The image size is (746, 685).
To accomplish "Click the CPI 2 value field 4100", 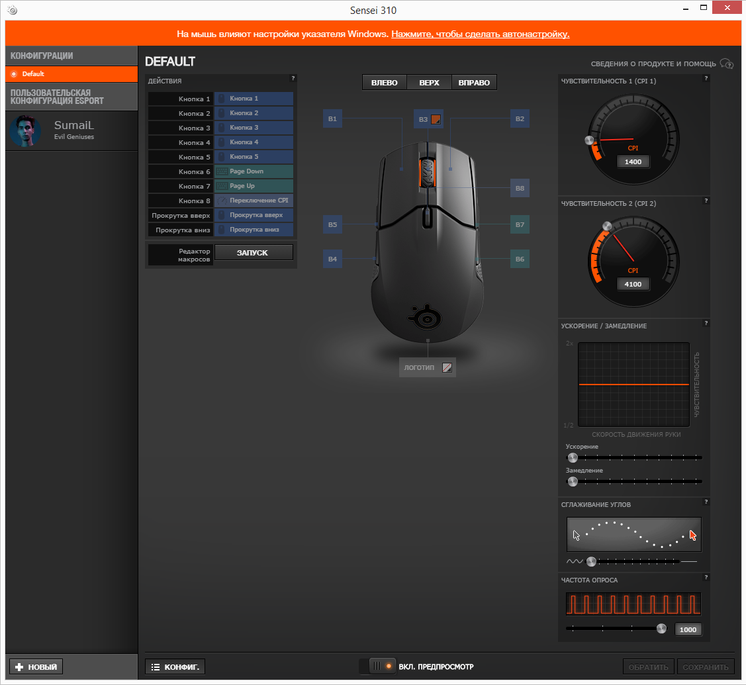I will pos(633,284).
